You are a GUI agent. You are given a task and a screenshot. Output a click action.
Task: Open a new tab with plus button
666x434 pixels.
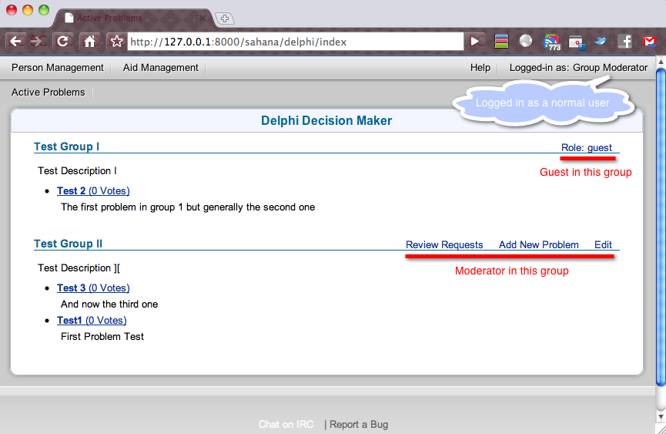pyautogui.click(x=225, y=18)
